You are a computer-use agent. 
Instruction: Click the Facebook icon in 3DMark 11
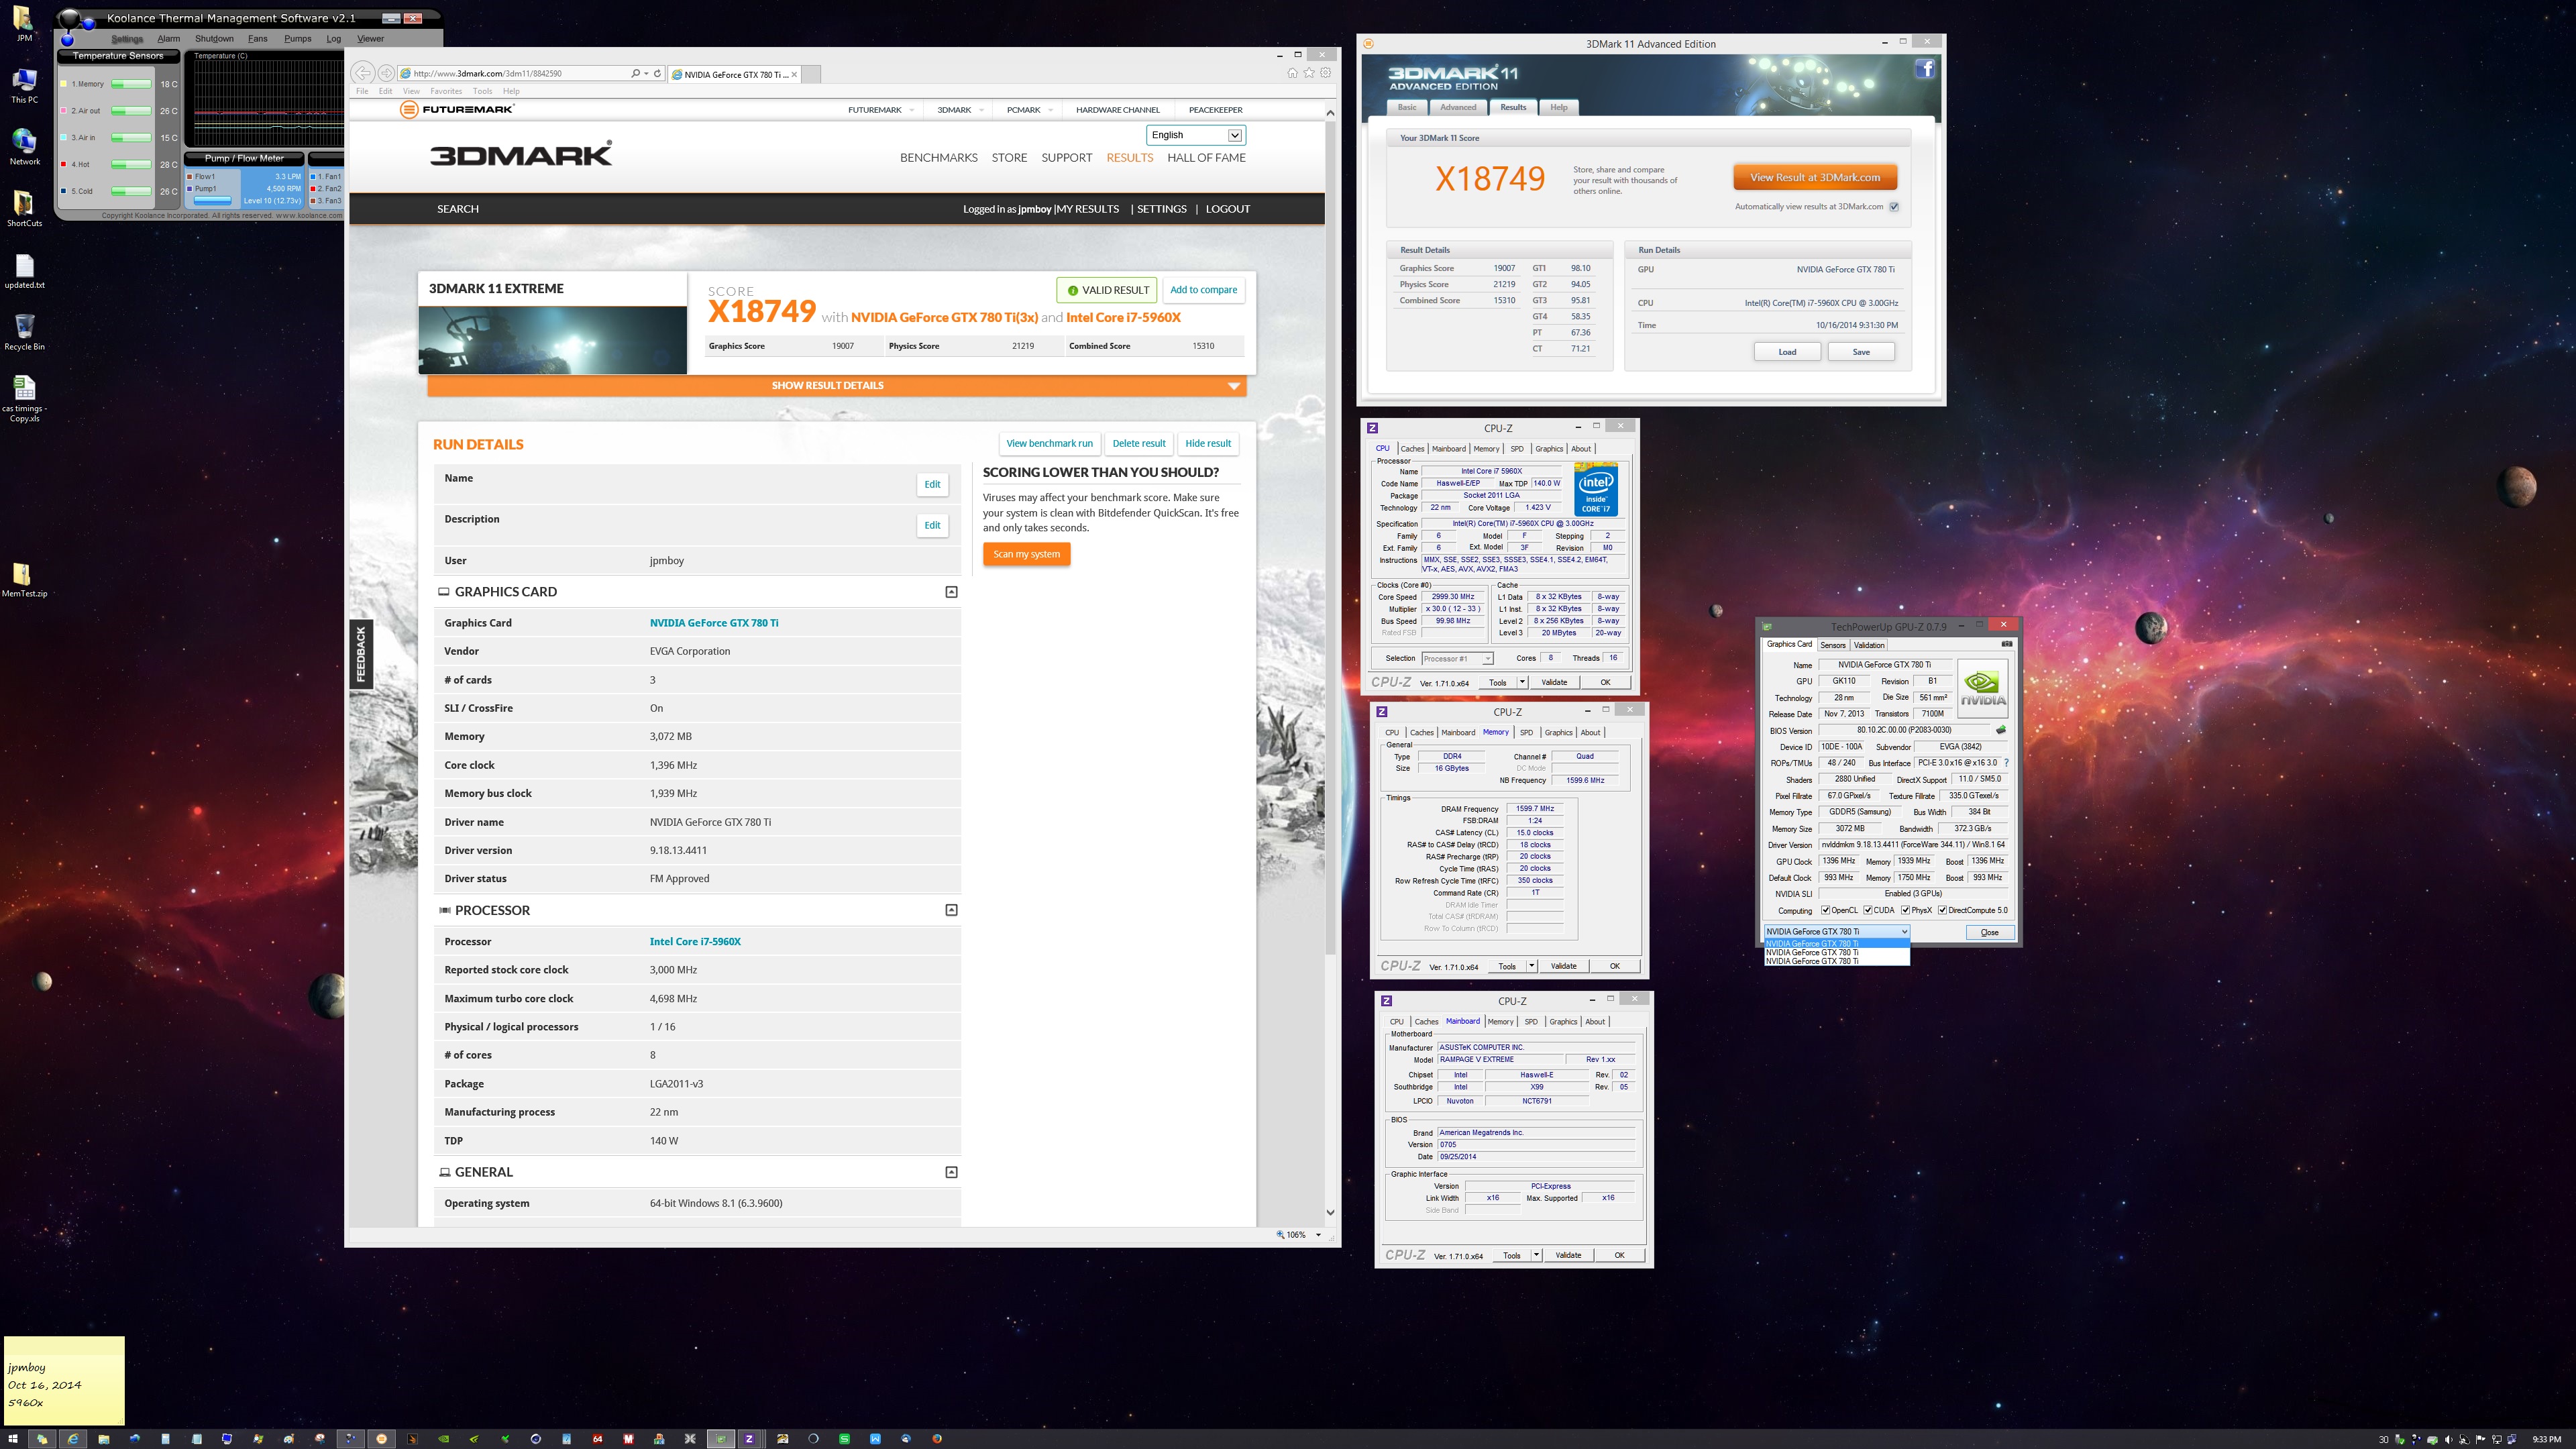tap(1925, 69)
